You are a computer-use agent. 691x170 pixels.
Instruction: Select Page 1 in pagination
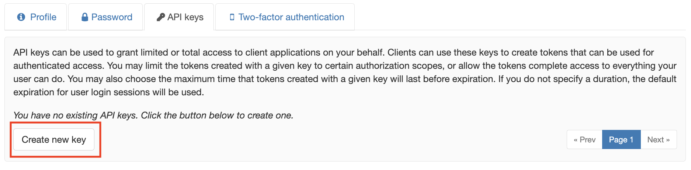coord(621,140)
